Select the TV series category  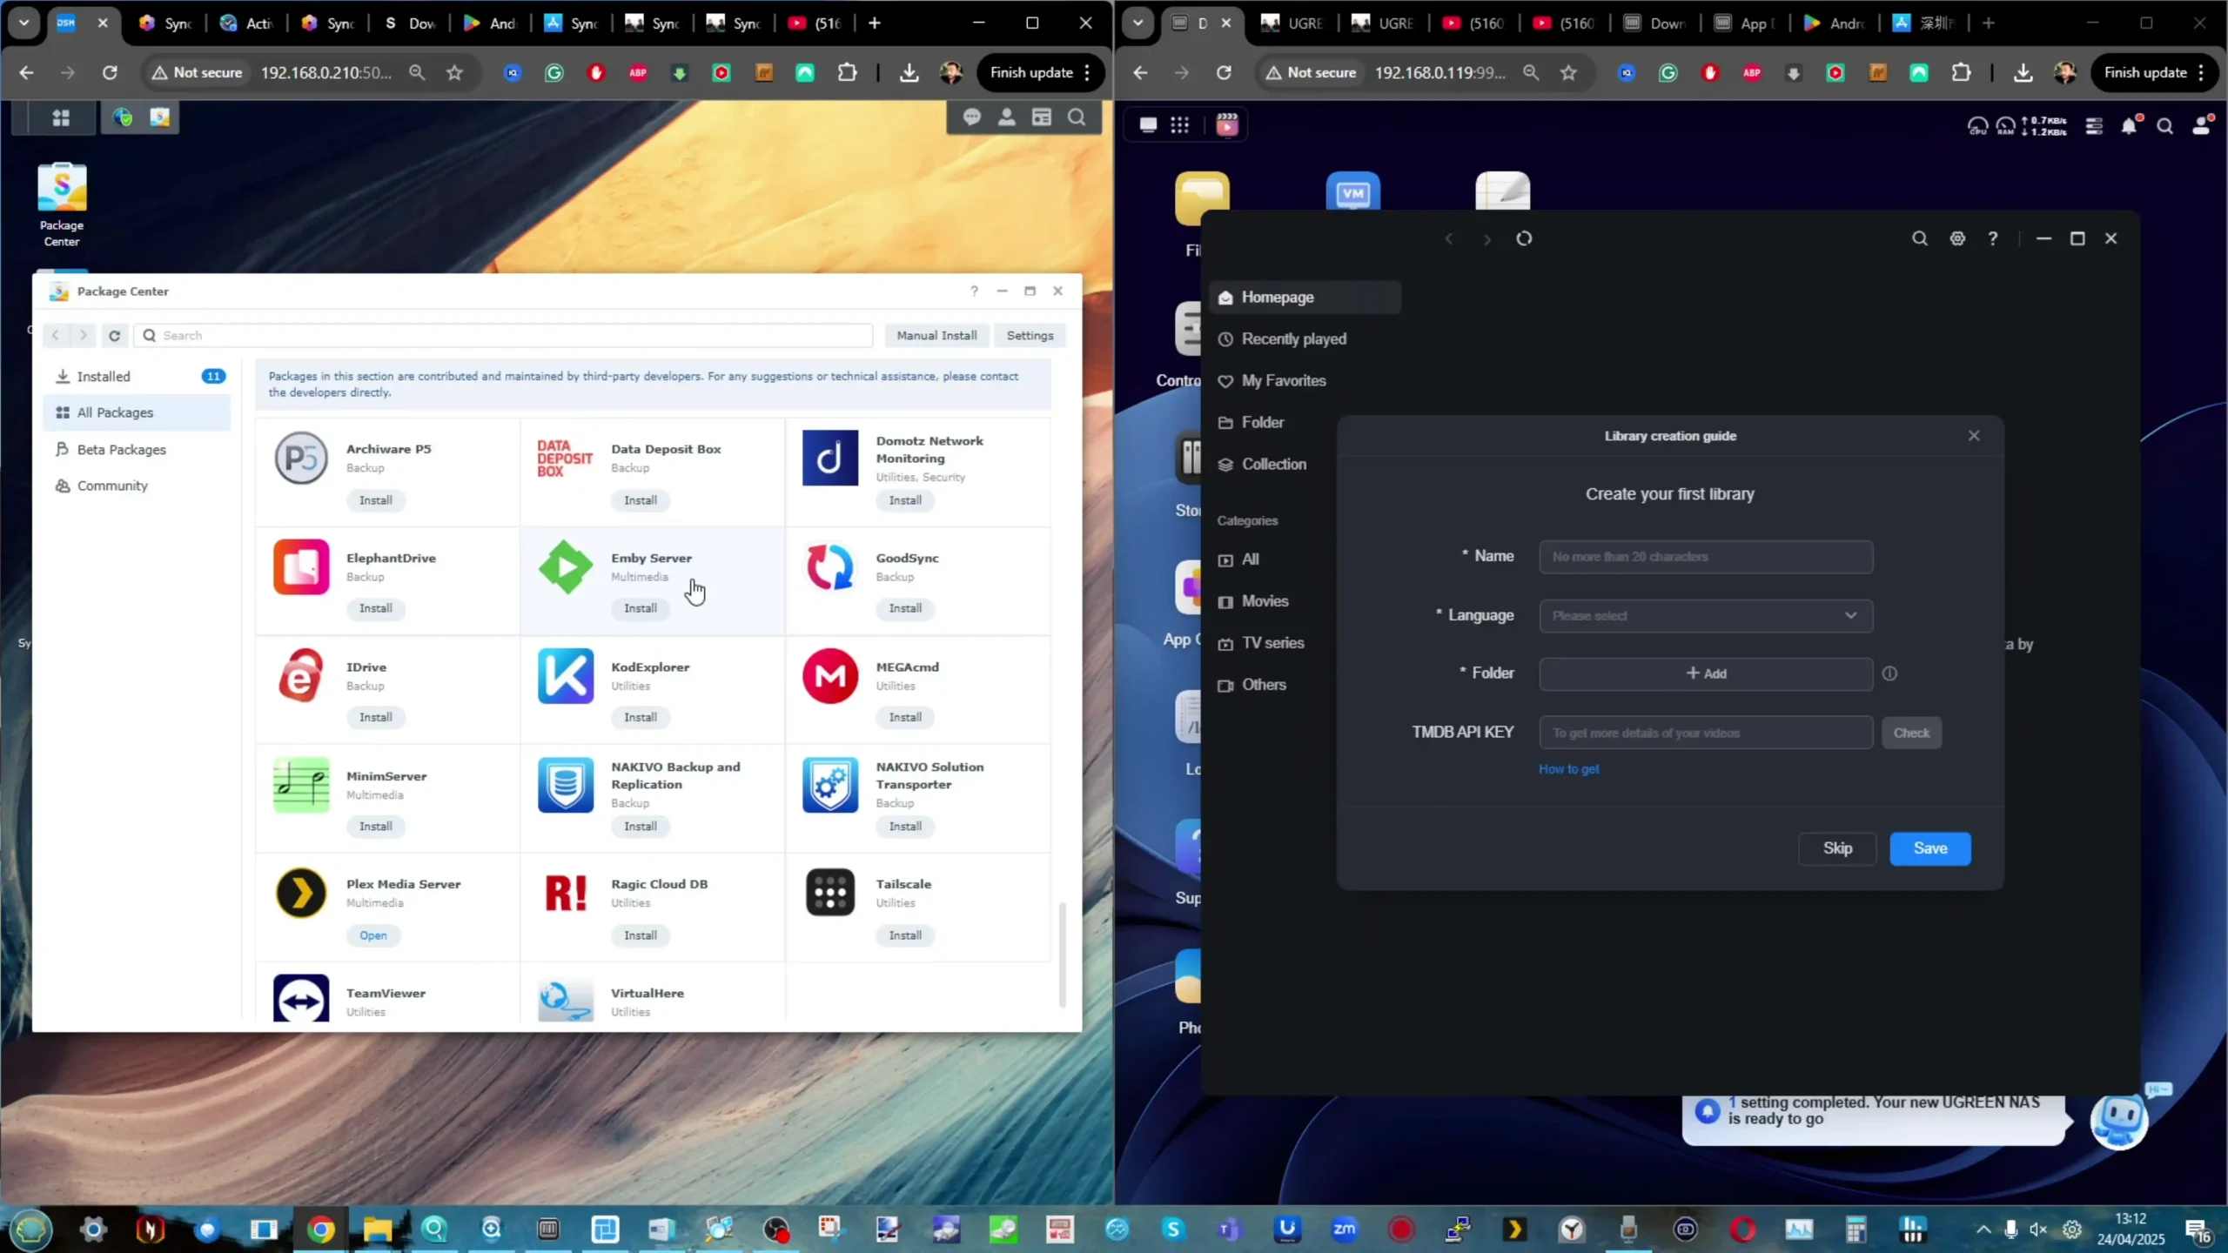(x=1305, y=643)
